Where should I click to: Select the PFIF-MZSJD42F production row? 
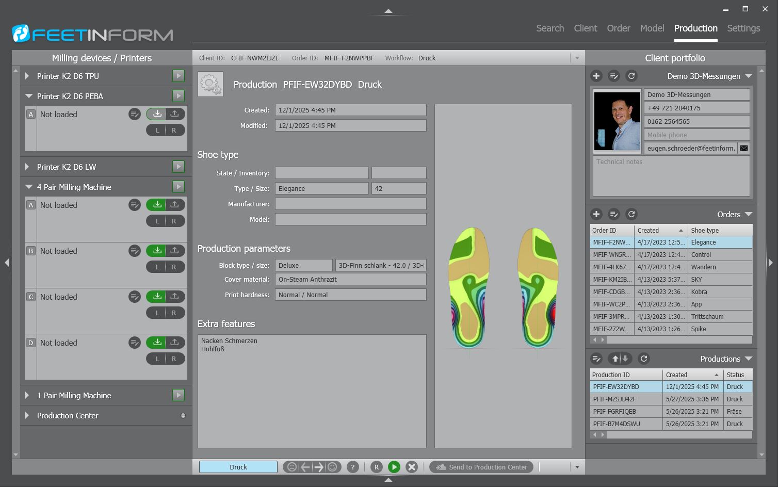click(615, 399)
